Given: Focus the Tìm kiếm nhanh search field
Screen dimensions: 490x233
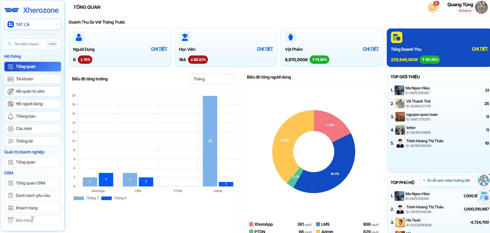Looking at the screenshot, I should pos(33,44).
